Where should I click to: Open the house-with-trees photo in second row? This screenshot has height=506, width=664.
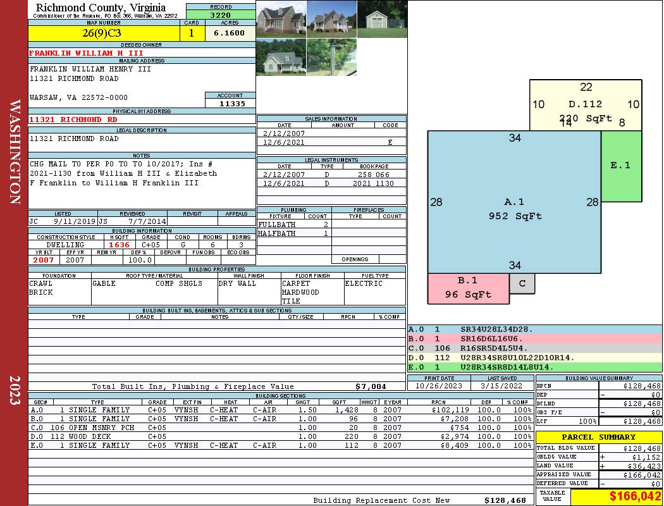281,57
